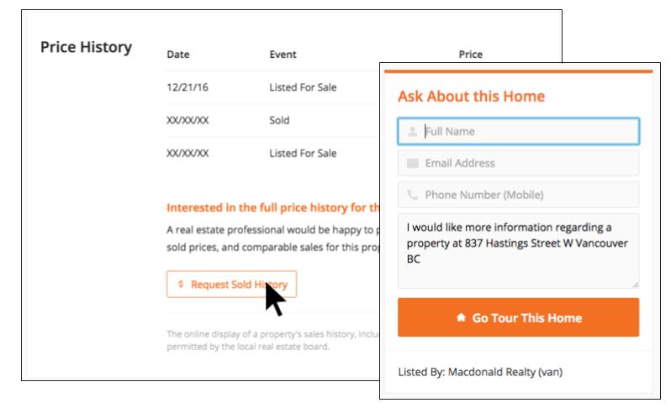
Task: Submit with Go Tour This Home button
Action: click(x=518, y=317)
